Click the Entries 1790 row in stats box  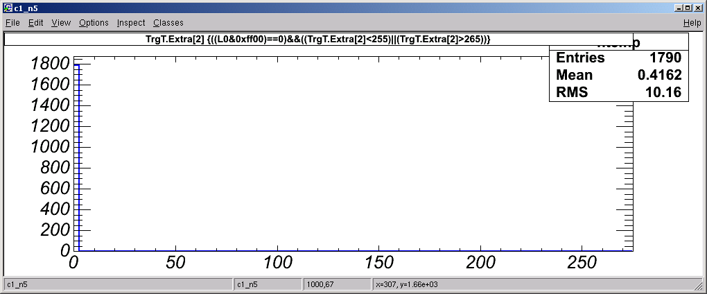tap(618, 58)
